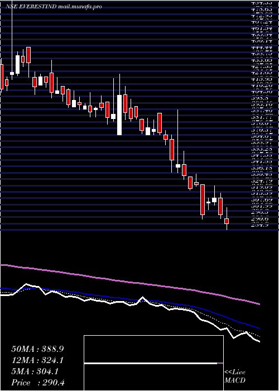Screen dimensions: 279x391
Task: Click the Price : 290.4 readout
Action: 38,383
